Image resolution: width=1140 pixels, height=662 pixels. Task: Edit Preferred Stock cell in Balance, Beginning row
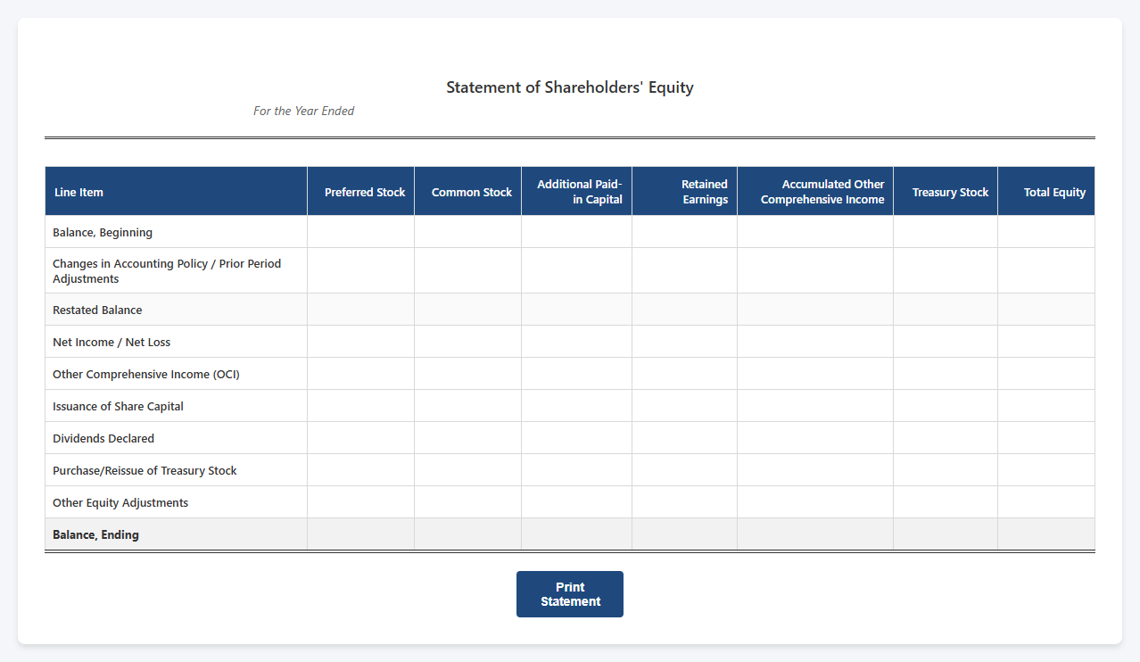pos(361,232)
